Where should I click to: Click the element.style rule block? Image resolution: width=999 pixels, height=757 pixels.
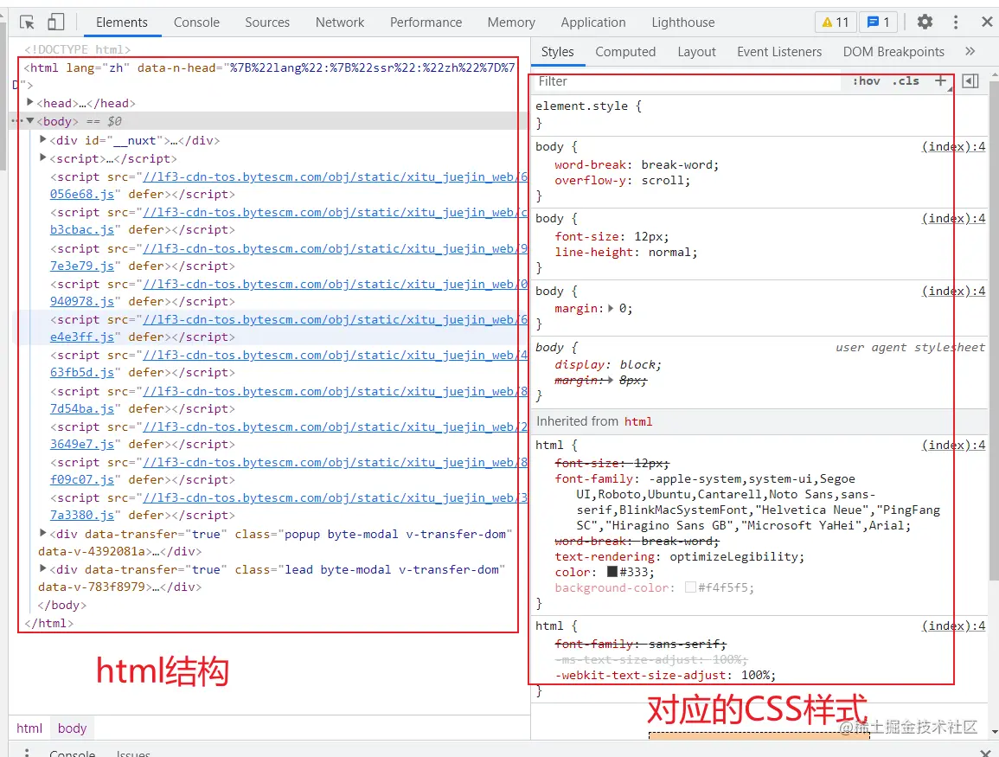point(759,115)
